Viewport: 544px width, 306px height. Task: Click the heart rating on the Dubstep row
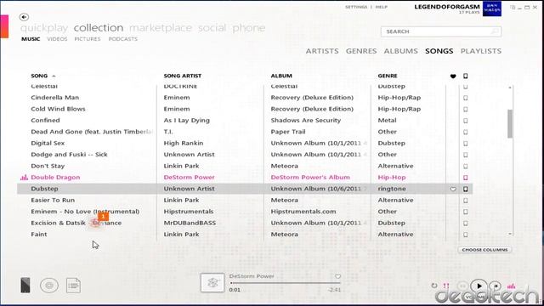pyautogui.click(x=453, y=189)
